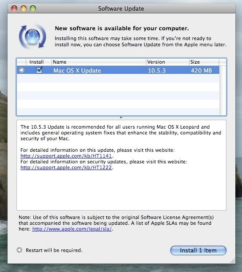Click the restart-required arrow icon in the update row
Viewport: 242px width, 272px height.
click(21, 70)
